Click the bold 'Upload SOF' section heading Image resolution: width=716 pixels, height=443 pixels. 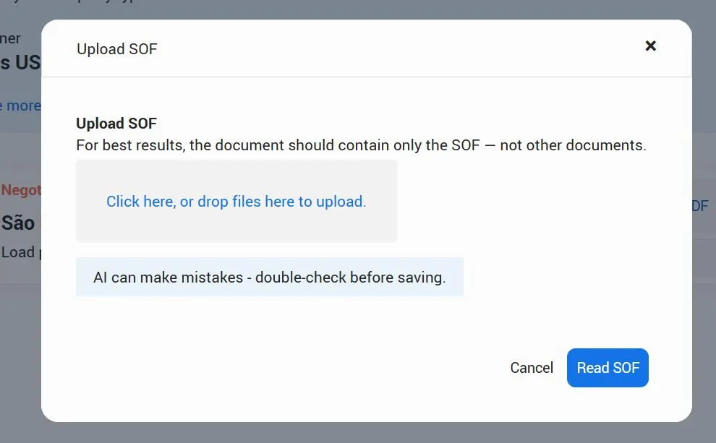click(x=116, y=123)
